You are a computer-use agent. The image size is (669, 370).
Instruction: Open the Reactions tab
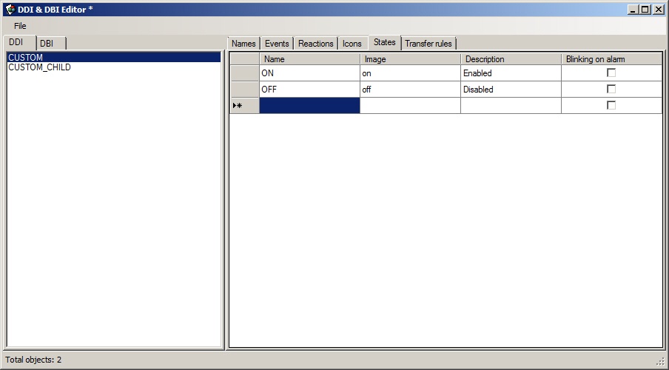click(316, 44)
